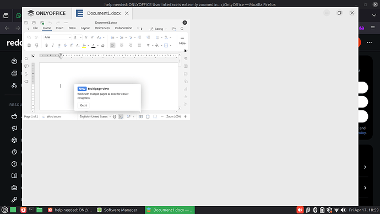Clear text style with the eraser icon

coord(102,45)
